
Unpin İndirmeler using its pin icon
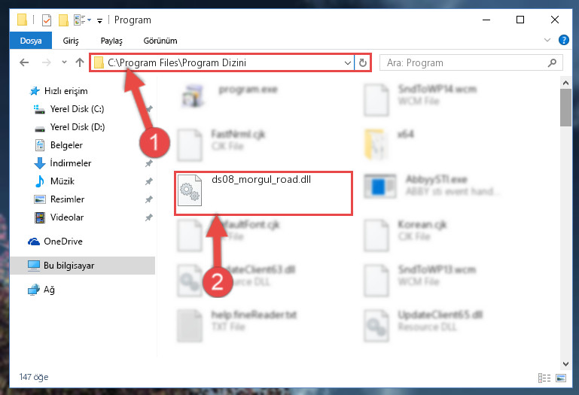pos(149,163)
